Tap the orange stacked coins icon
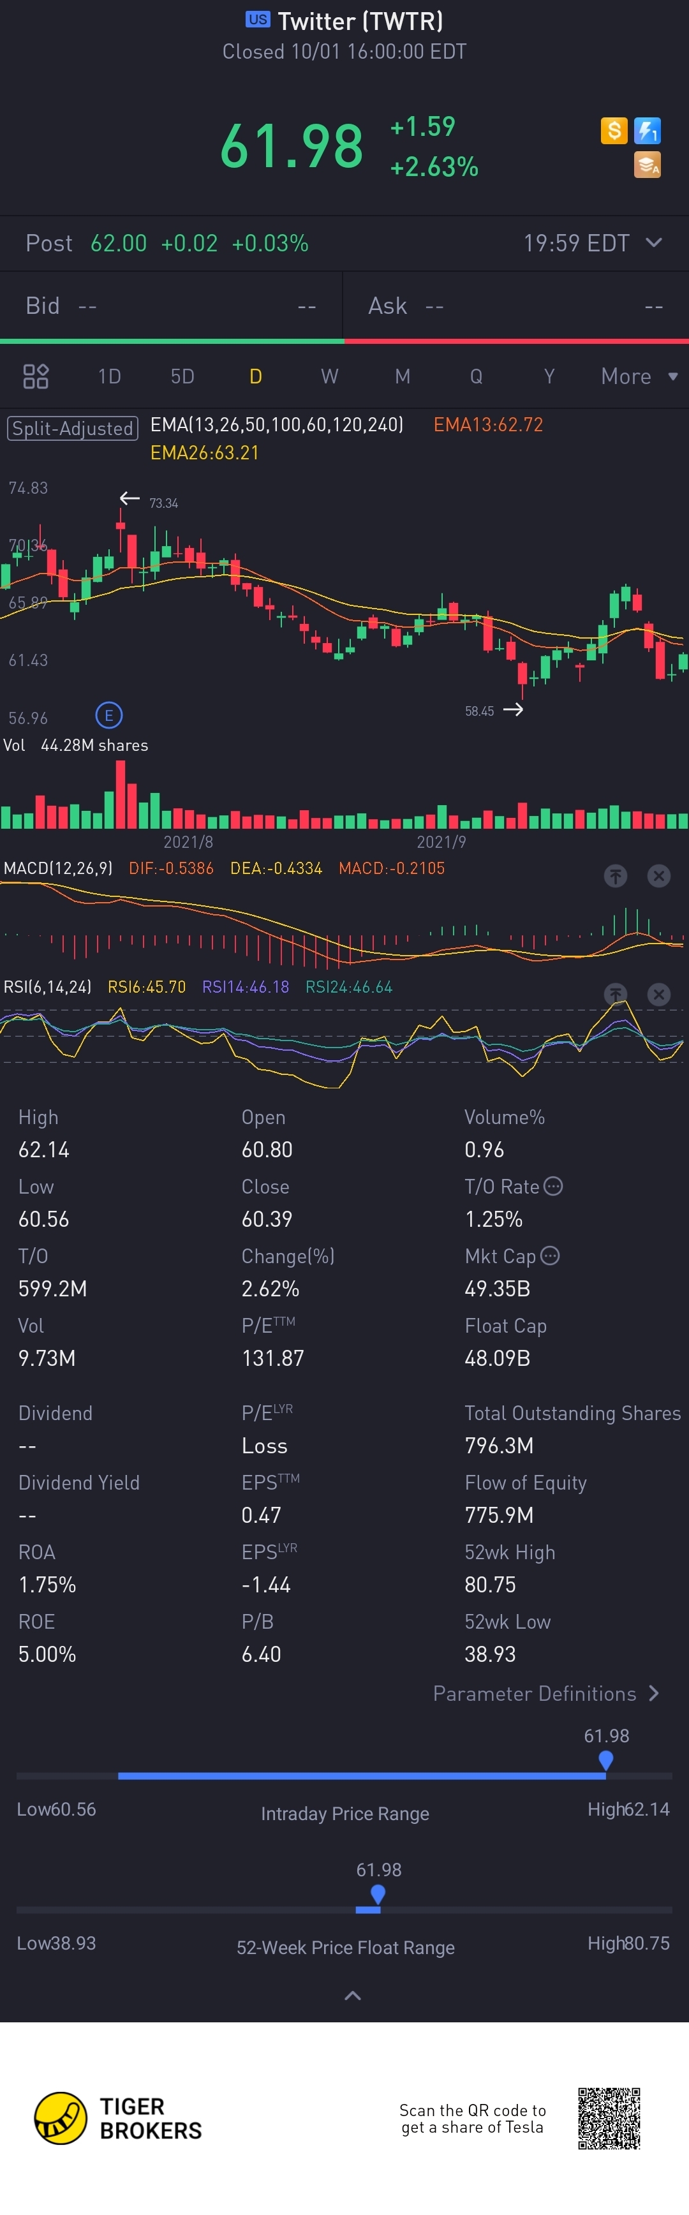689x2215 pixels. tap(647, 164)
